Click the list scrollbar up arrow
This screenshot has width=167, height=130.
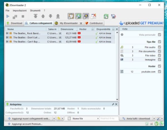click(x=117, y=32)
